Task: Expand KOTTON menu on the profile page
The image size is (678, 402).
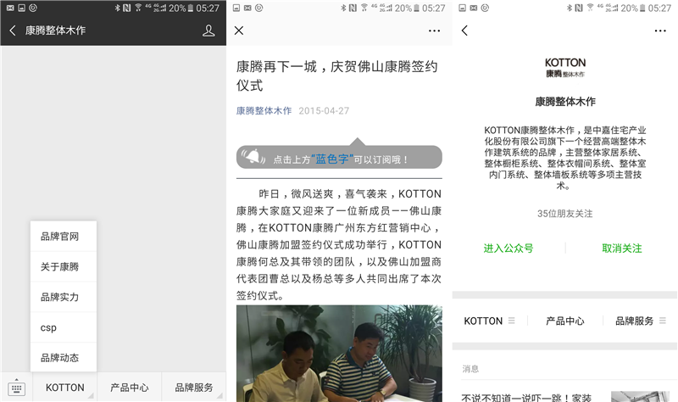Action: pyautogui.click(x=489, y=321)
